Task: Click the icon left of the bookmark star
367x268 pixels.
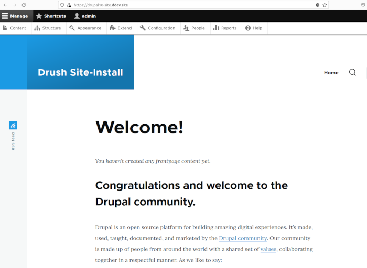Action: point(317,5)
